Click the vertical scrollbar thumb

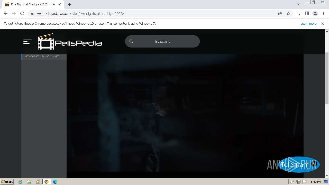[x=327, y=78]
